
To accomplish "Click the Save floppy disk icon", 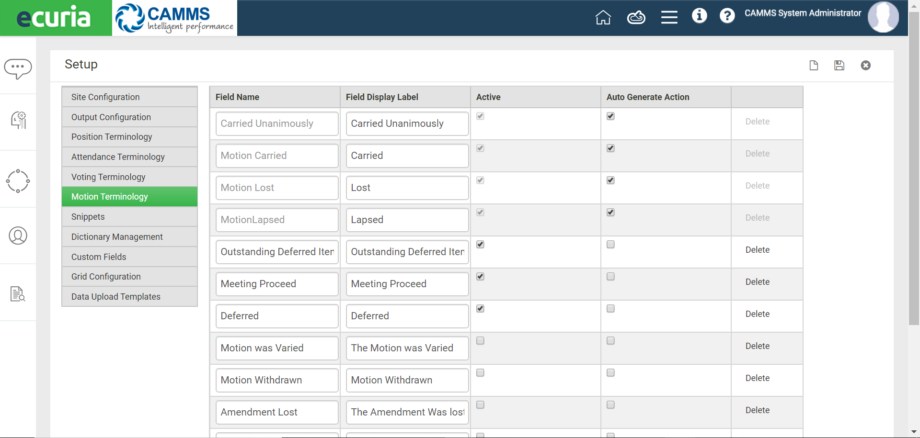I will pos(839,65).
